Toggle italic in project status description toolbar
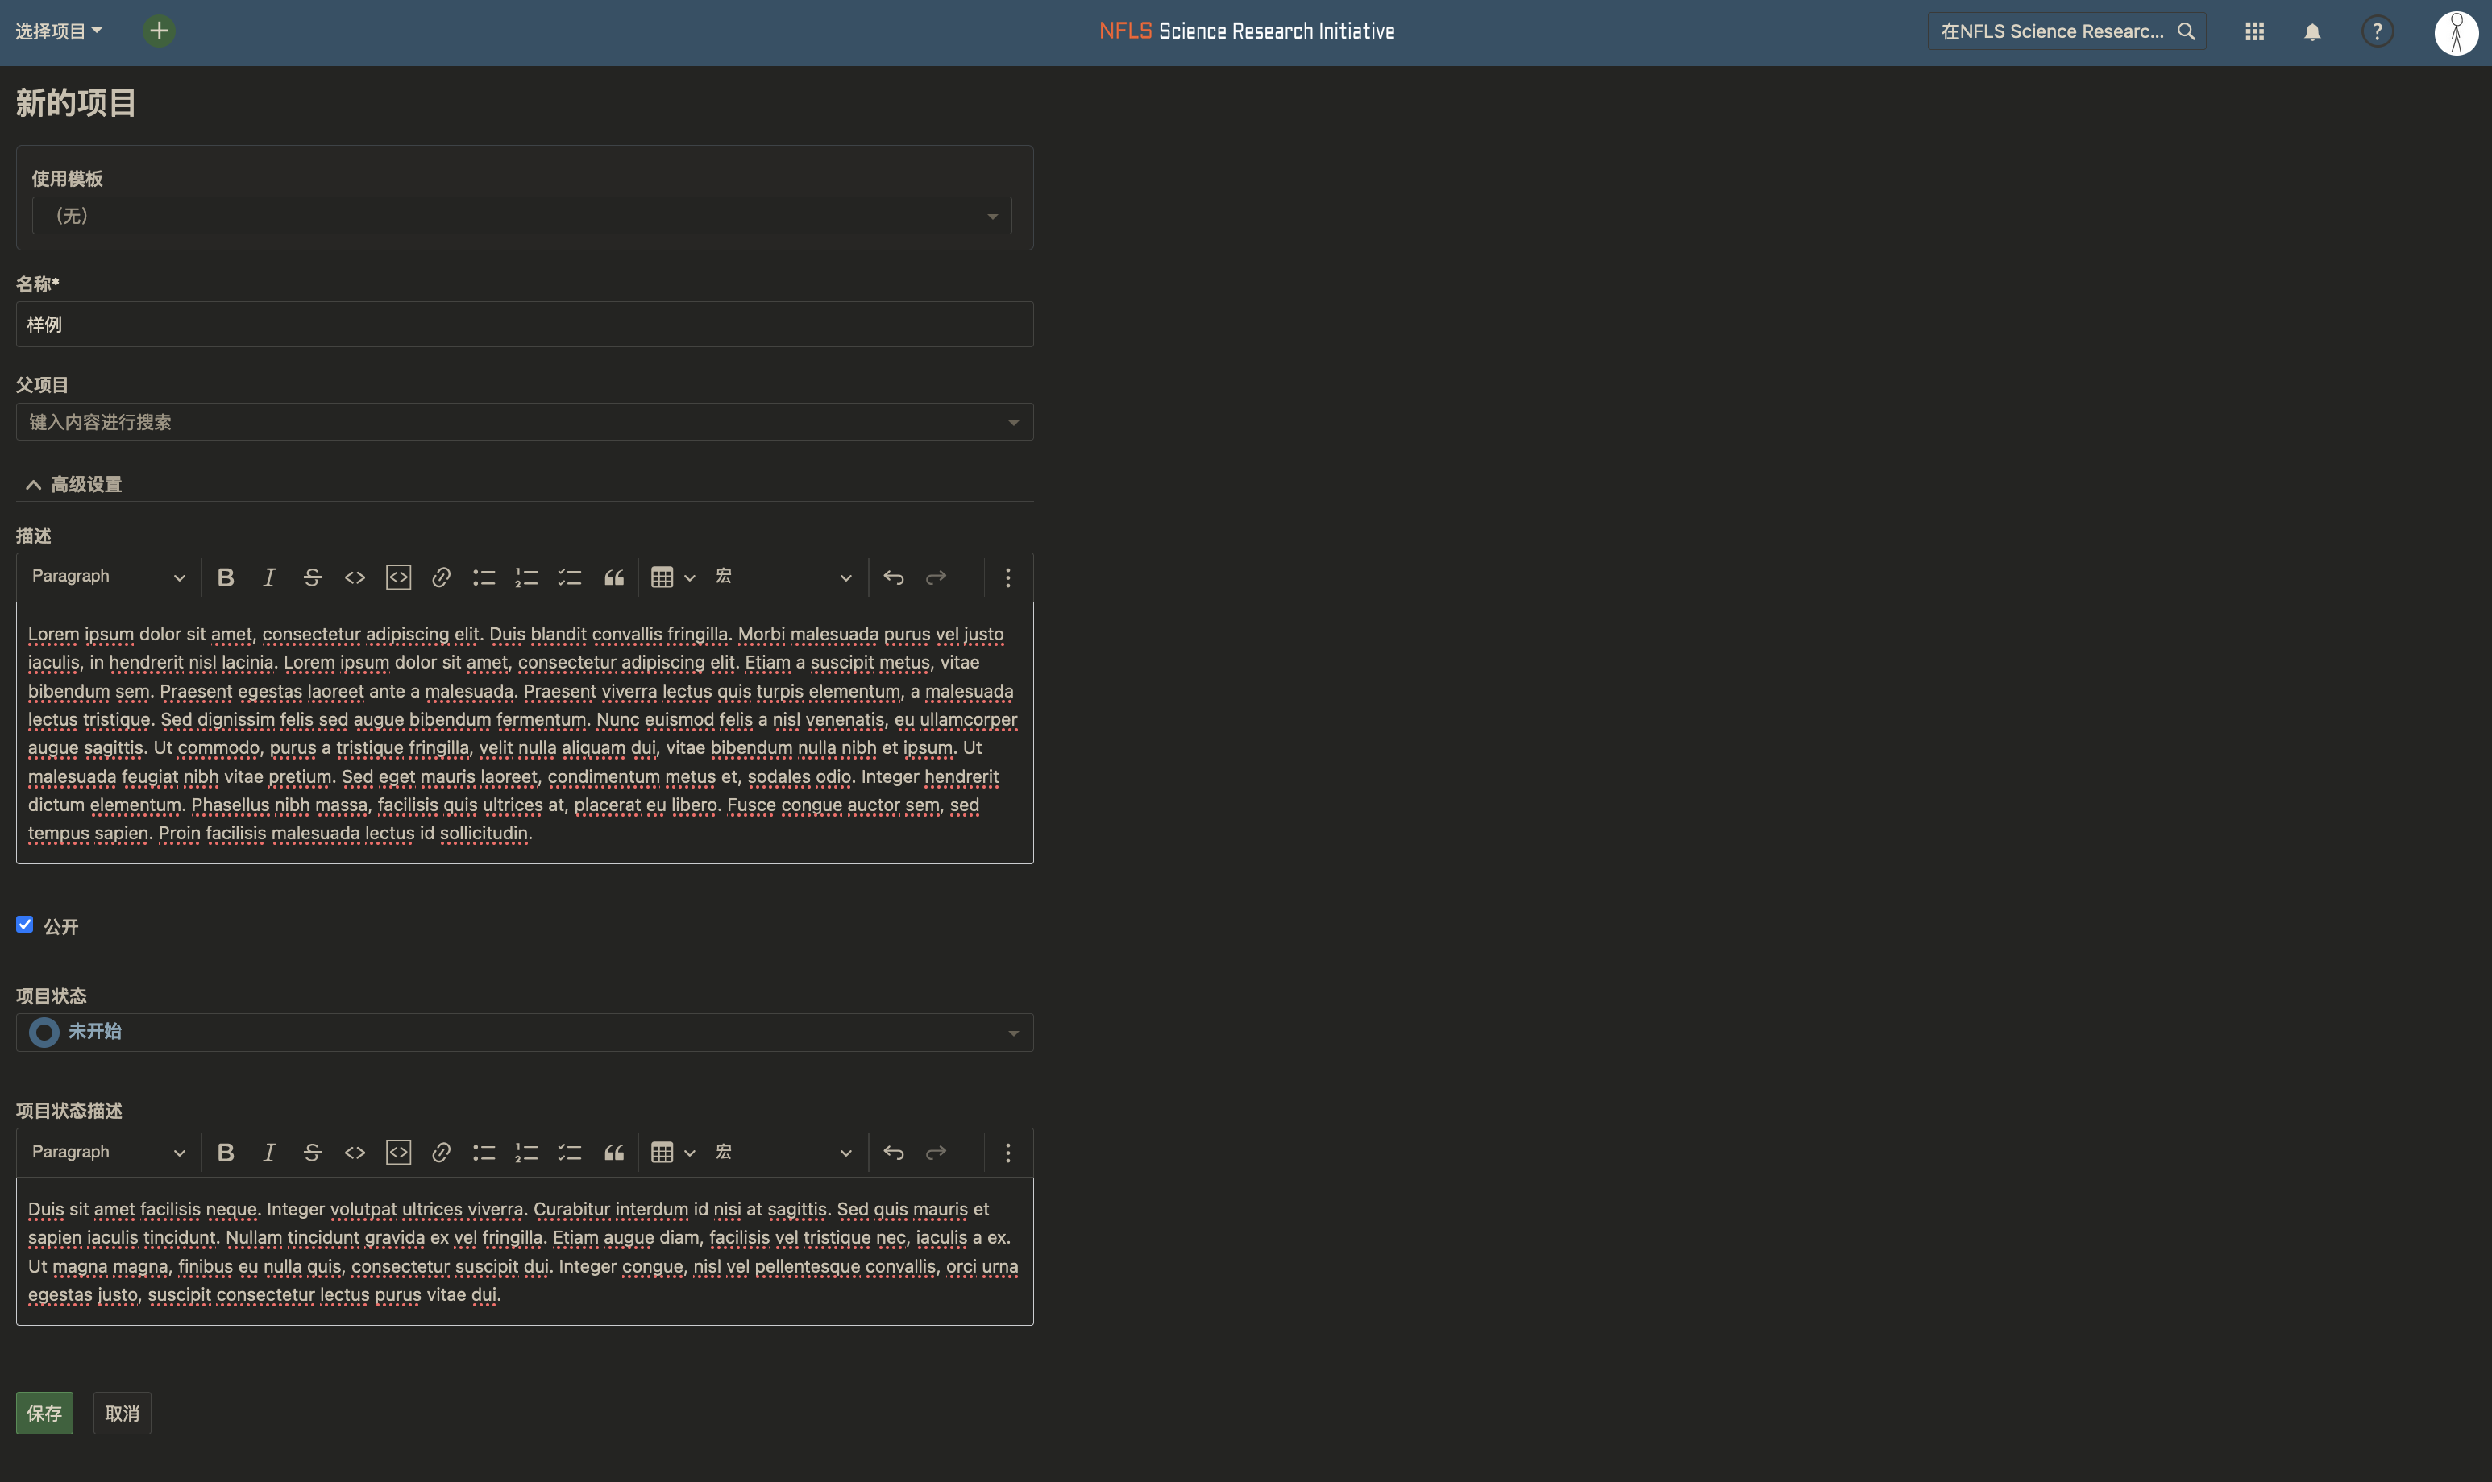The width and height of the screenshot is (2492, 1482). coord(268,1153)
